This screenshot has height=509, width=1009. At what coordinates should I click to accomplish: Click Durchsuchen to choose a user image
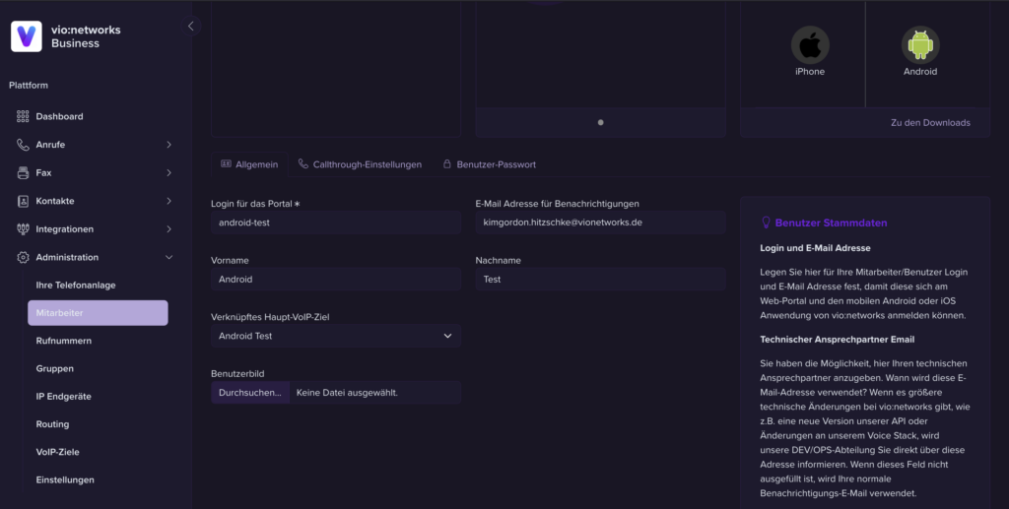pyautogui.click(x=249, y=393)
